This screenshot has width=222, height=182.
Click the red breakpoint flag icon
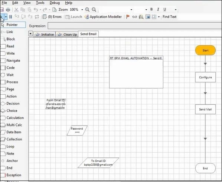click(x=128, y=17)
